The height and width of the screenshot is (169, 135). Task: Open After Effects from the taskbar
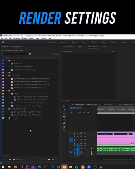click(21, 167)
